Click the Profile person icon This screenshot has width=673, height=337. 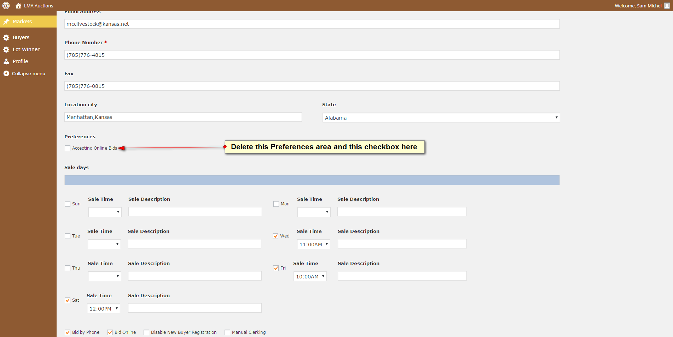[6, 61]
